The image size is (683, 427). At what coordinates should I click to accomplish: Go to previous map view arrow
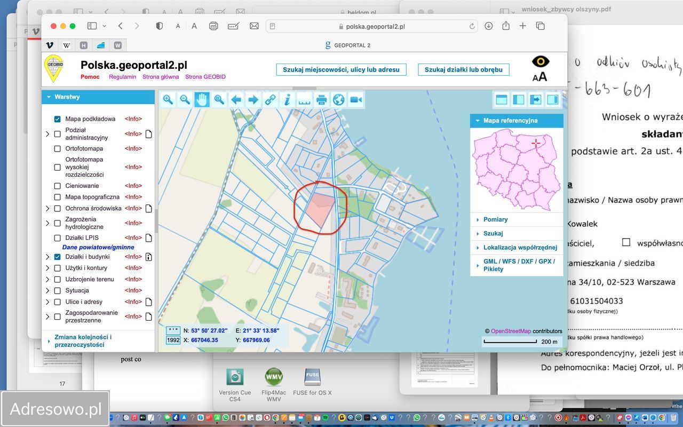click(236, 100)
